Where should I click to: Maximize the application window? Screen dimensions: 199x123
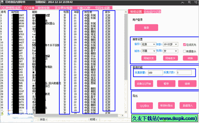pos(189,2)
